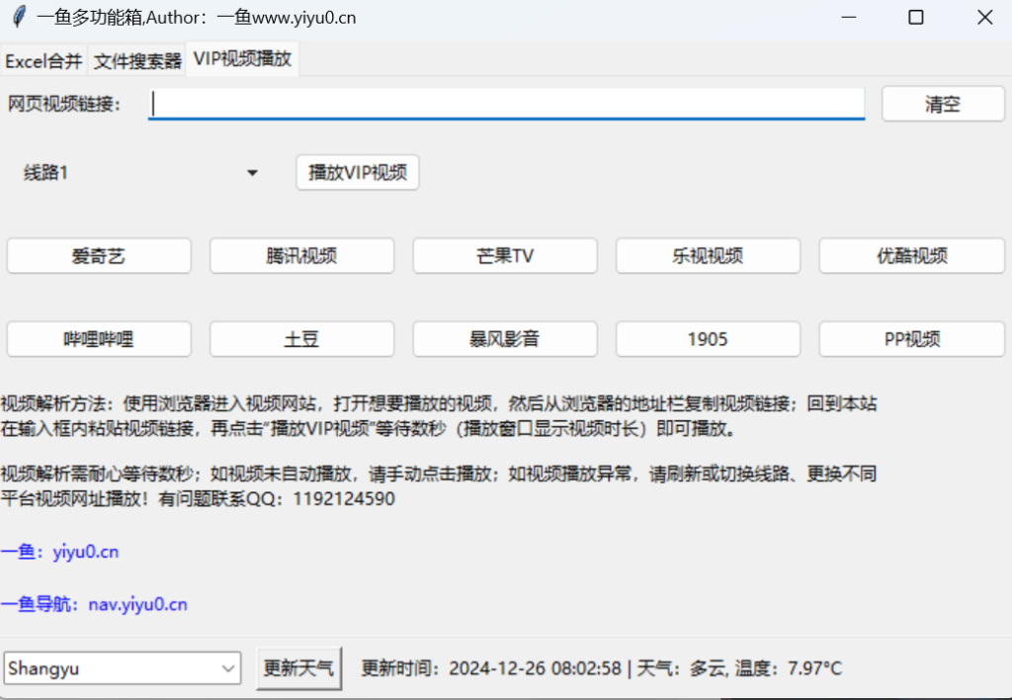Screen dimensions: 1012x700
Task: Close the 一鱼多功能箱 window
Action: pos(984,18)
